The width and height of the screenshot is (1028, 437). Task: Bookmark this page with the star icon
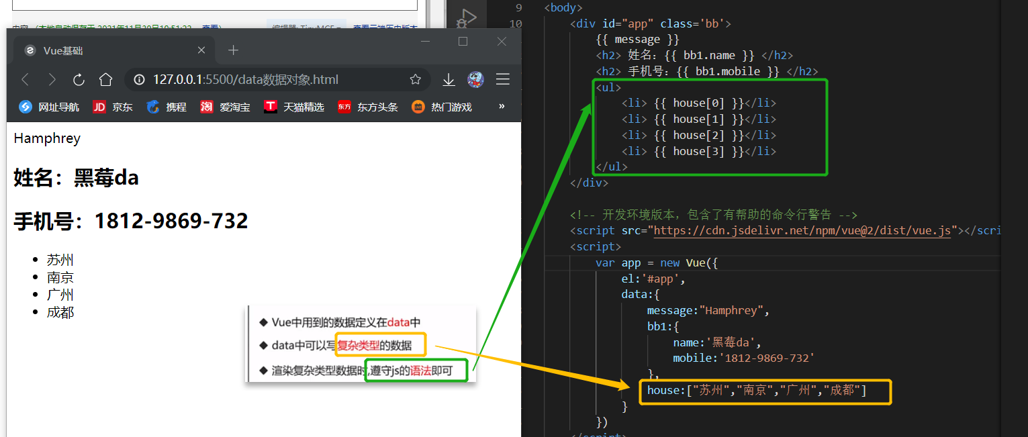416,80
